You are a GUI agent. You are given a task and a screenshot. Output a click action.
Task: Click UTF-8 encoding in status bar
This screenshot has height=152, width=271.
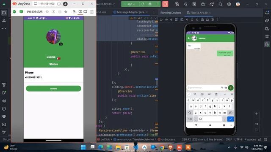coord(238,139)
